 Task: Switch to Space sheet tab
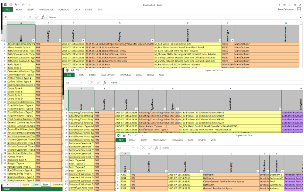26,185
